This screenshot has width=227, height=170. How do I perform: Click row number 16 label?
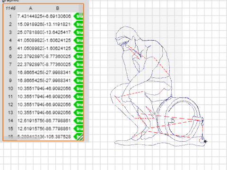(x=10, y=136)
